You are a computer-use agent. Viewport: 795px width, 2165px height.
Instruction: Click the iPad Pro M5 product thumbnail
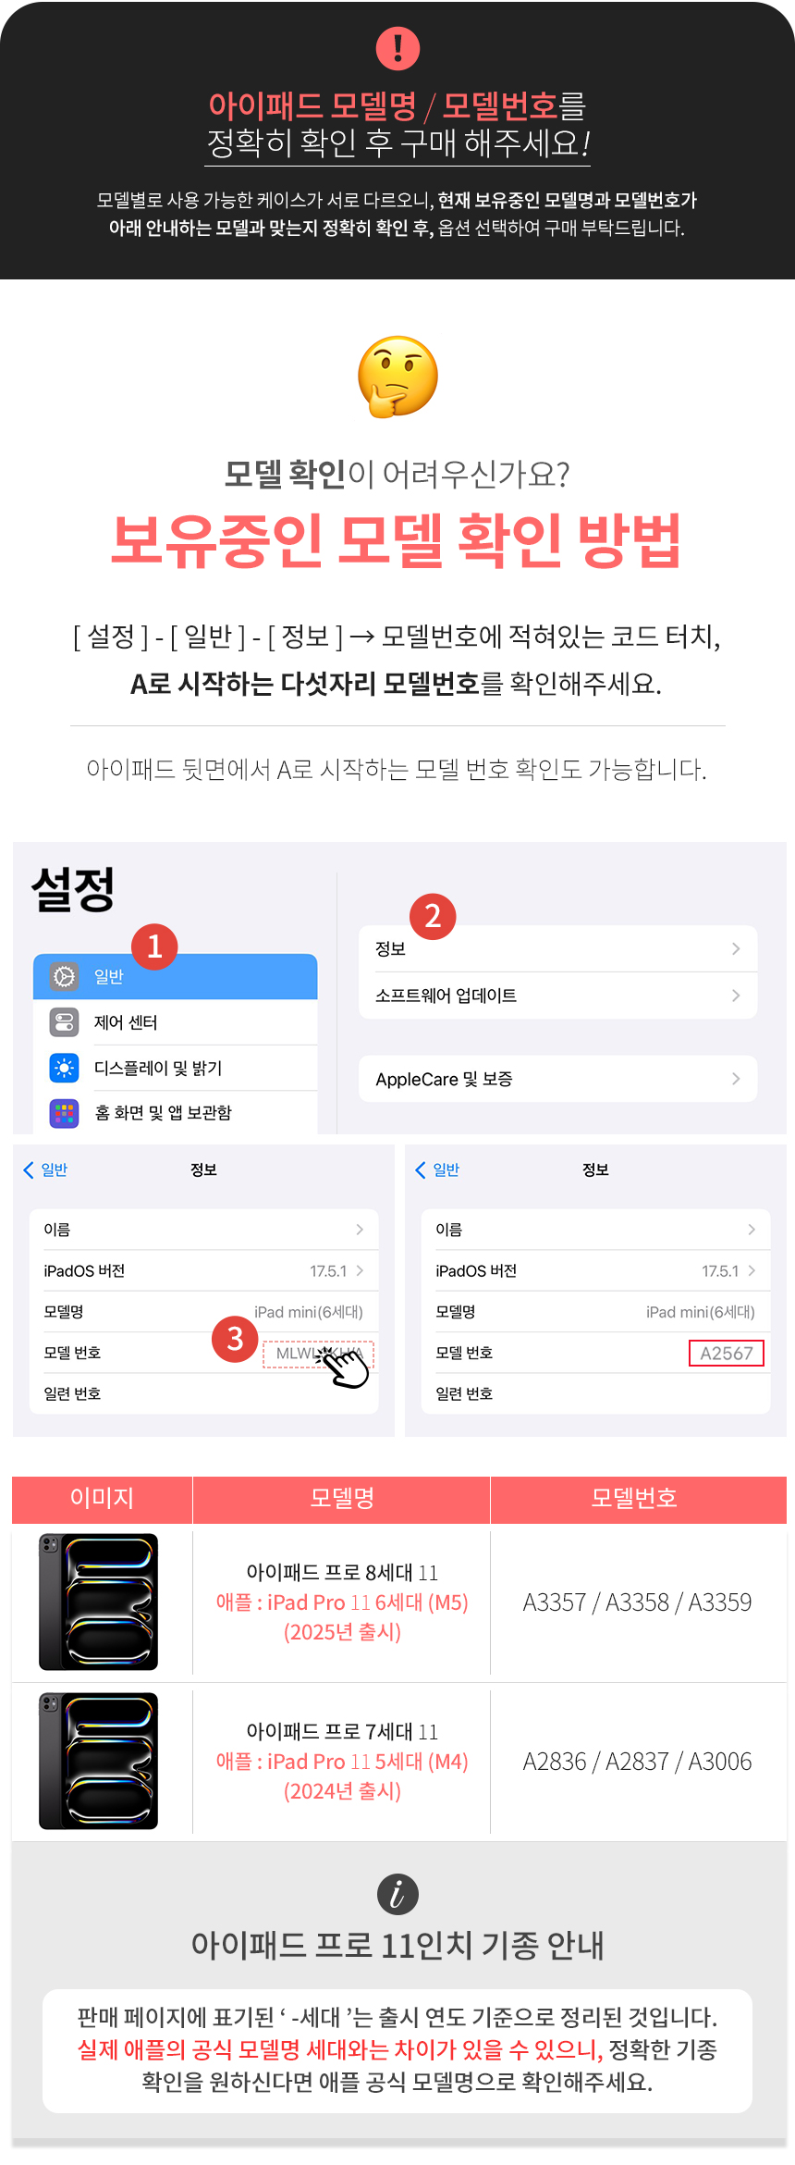[99, 1602]
